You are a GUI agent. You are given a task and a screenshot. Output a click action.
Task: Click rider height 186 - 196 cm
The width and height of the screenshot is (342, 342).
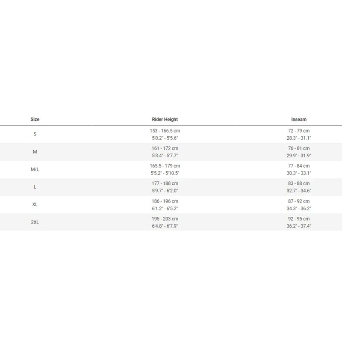coord(165,201)
